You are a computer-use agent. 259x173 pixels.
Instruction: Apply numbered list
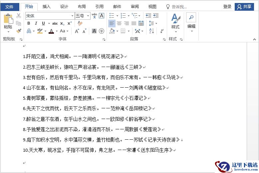tap(123, 16)
